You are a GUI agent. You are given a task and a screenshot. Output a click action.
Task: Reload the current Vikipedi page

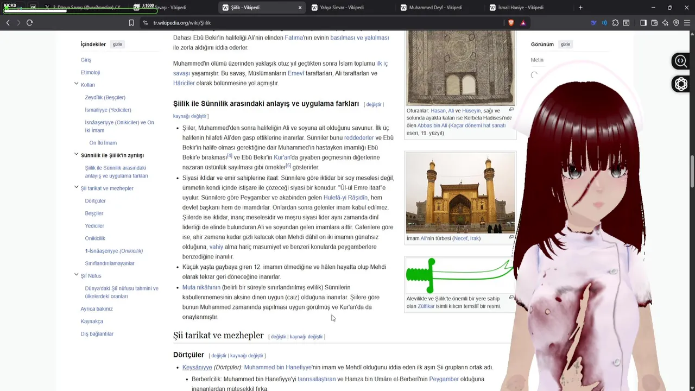click(30, 23)
